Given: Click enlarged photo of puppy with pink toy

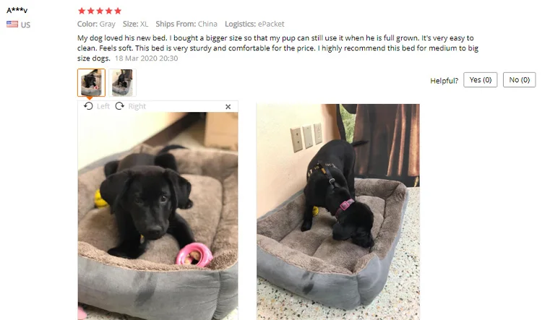Looking at the screenshot, I should (x=158, y=216).
